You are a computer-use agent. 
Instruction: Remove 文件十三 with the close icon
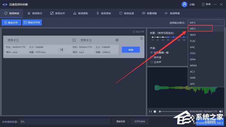pos(142,38)
